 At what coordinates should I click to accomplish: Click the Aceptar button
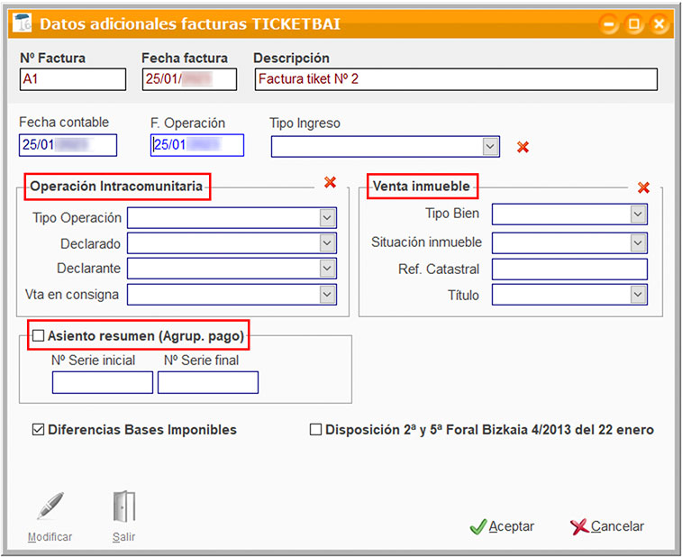point(502,526)
